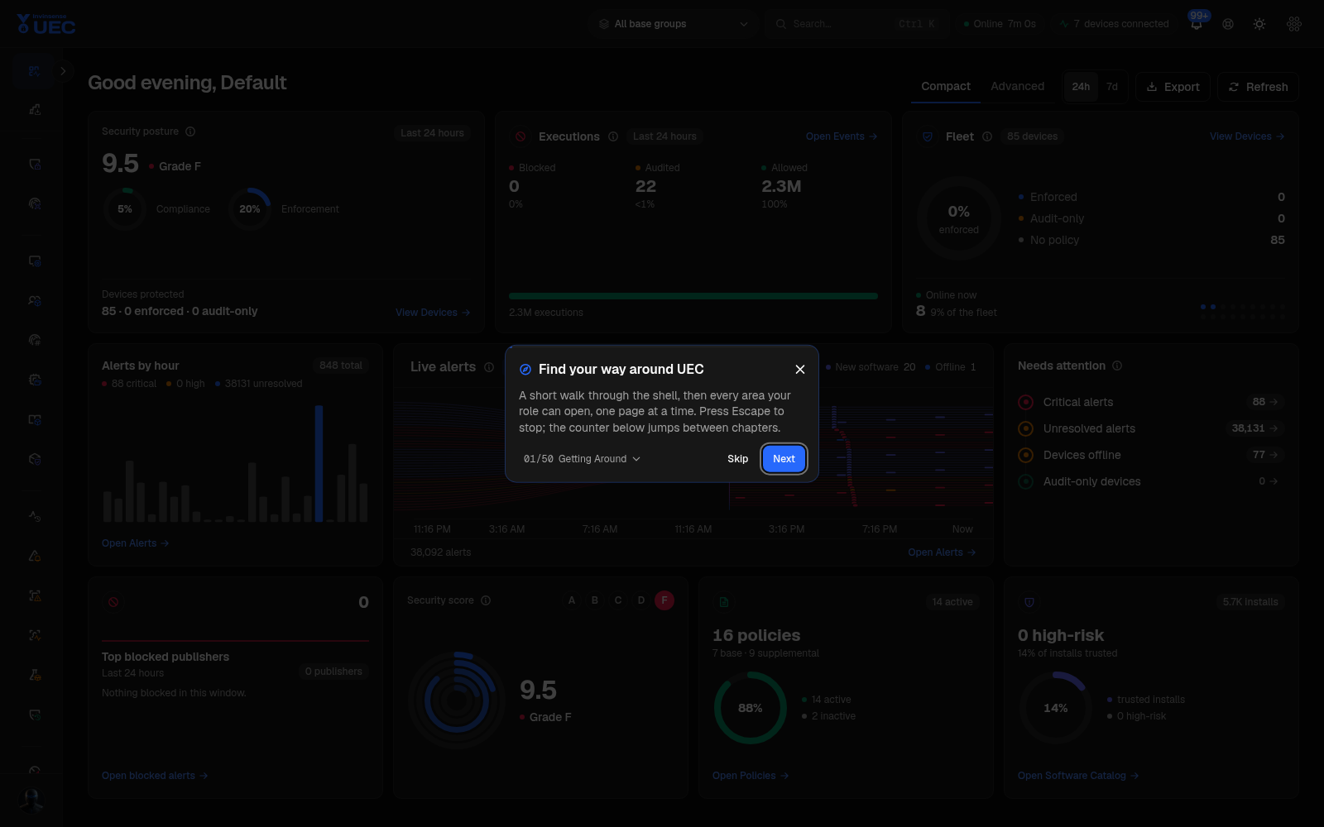Close the Find your way around UEC dialog
The width and height of the screenshot is (1324, 827).
pyautogui.click(x=800, y=369)
